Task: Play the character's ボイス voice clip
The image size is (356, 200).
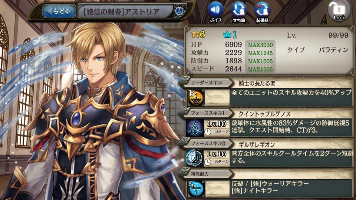Action: click(216, 12)
